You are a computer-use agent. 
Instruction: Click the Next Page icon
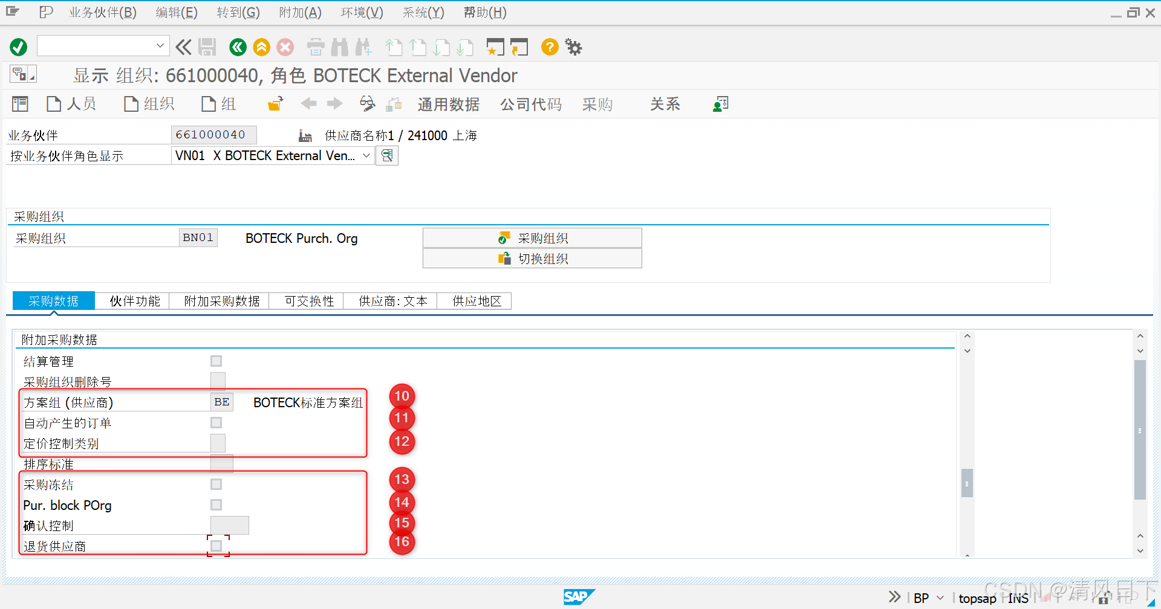click(x=441, y=47)
